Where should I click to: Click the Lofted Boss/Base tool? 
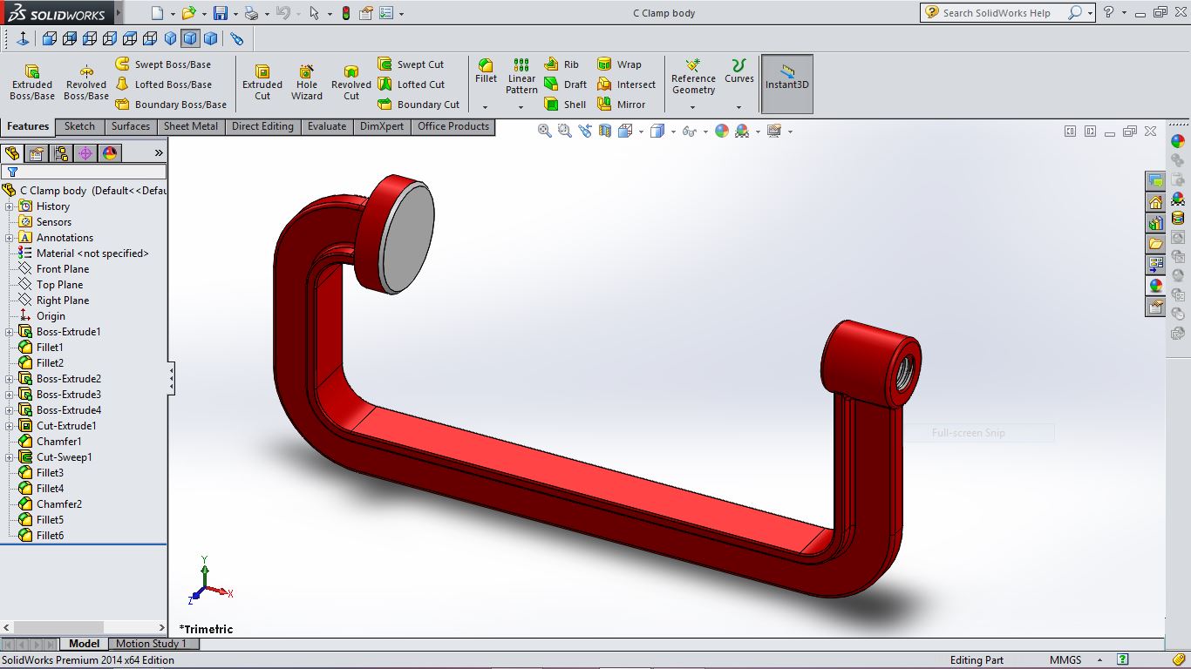pos(163,84)
